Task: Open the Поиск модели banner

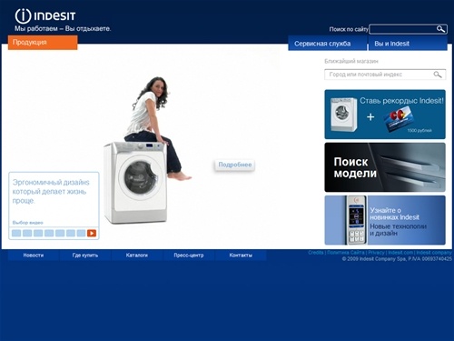Action: [x=385, y=167]
